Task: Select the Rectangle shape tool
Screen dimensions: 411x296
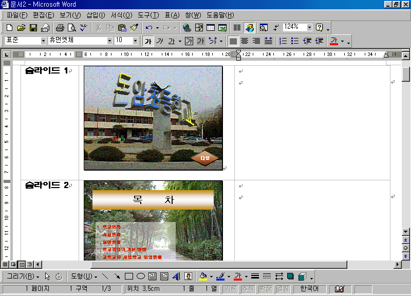Action: (129, 276)
